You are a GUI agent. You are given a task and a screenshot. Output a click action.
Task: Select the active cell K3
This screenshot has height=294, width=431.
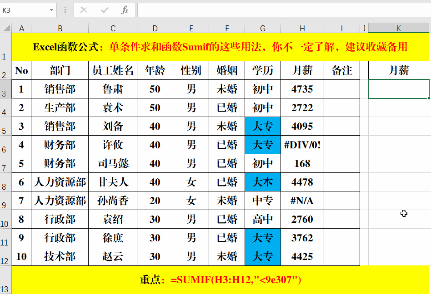(x=399, y=89)
